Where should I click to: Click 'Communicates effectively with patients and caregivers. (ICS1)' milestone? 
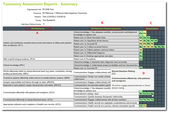[x=29, y=92]
